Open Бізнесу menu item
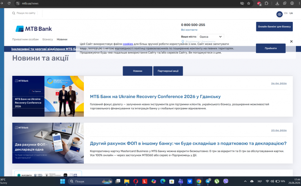The height and width of the screenshot is (186, 301). (x=47, y=39)
